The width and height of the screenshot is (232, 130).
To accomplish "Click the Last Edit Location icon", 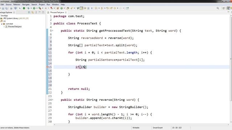I will (108, 8).
